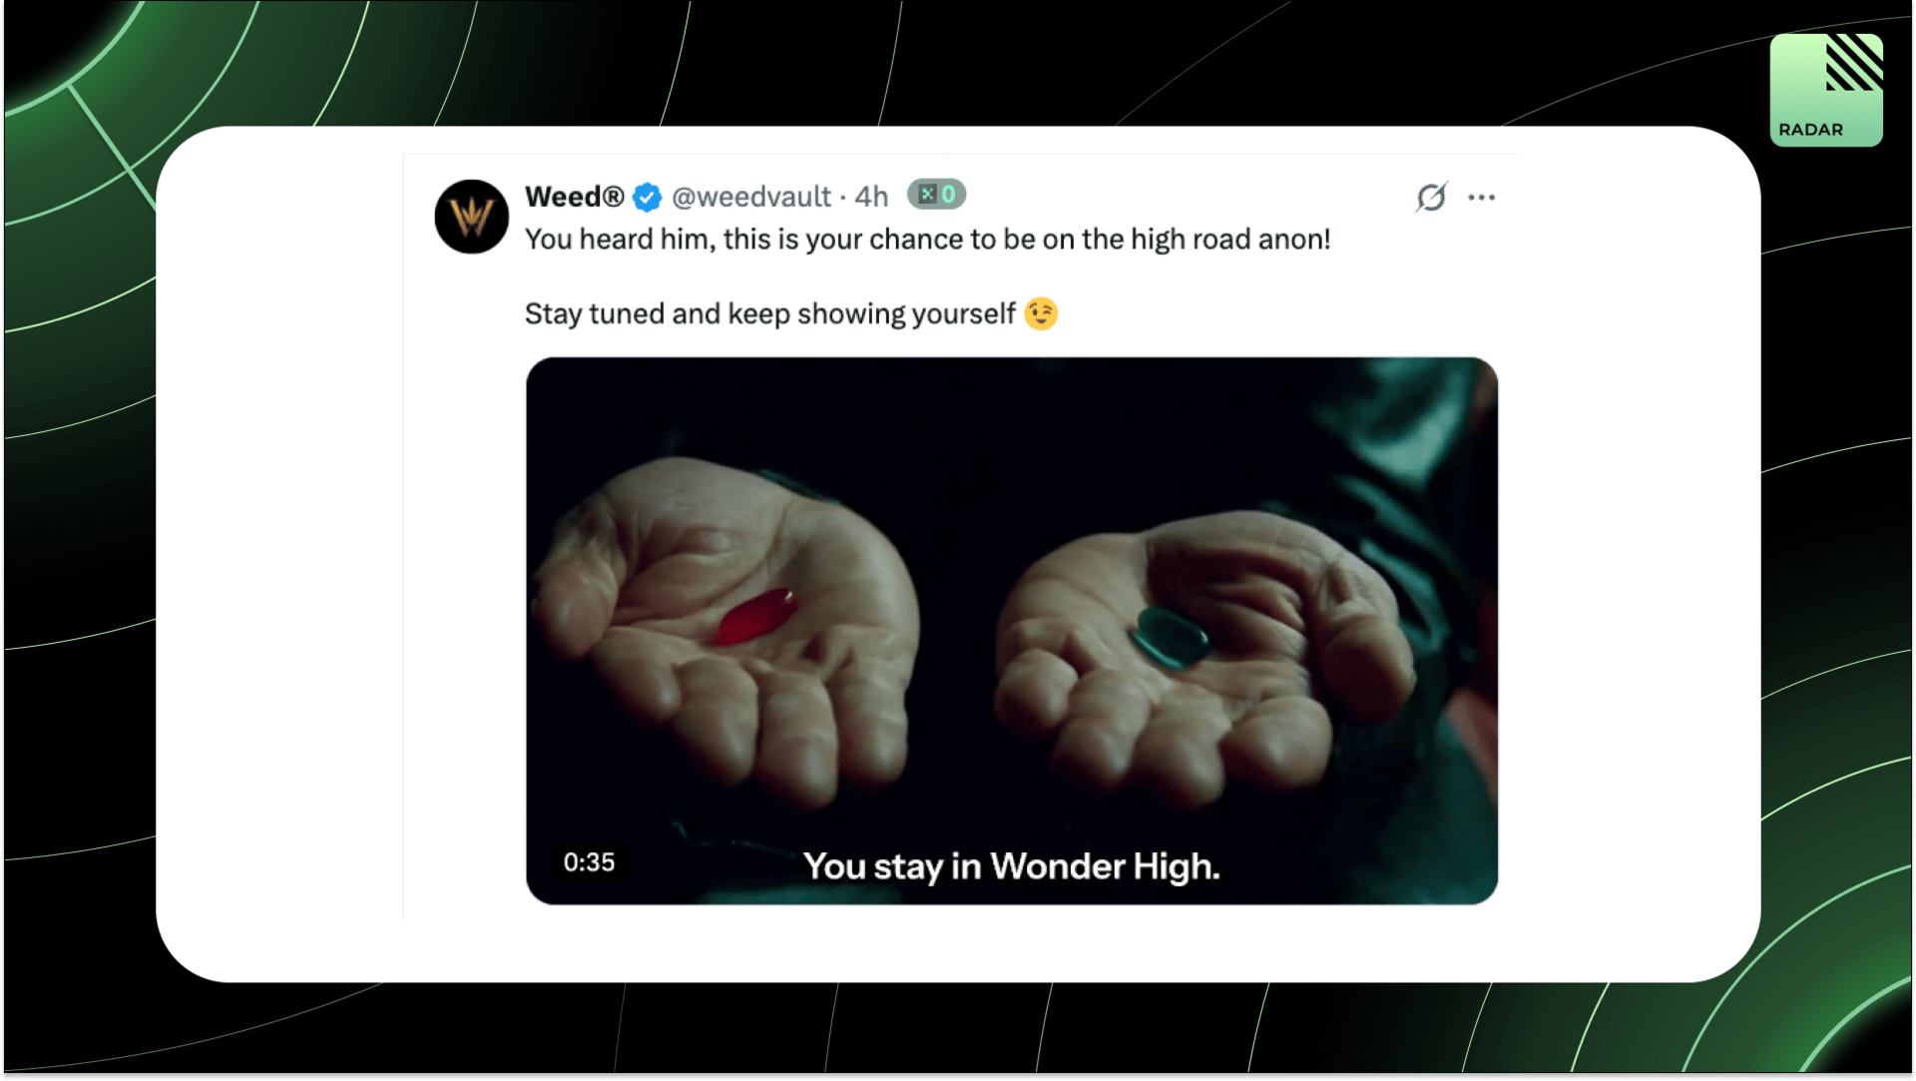1916x1081 pixels.
Task: Click the Grok slashed-circle icon on the tweet
Action: (1431, 197)
